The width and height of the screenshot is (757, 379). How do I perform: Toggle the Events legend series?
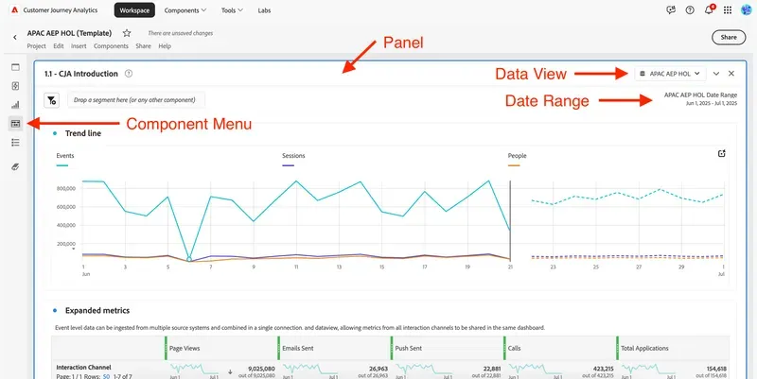click(64, 159)
